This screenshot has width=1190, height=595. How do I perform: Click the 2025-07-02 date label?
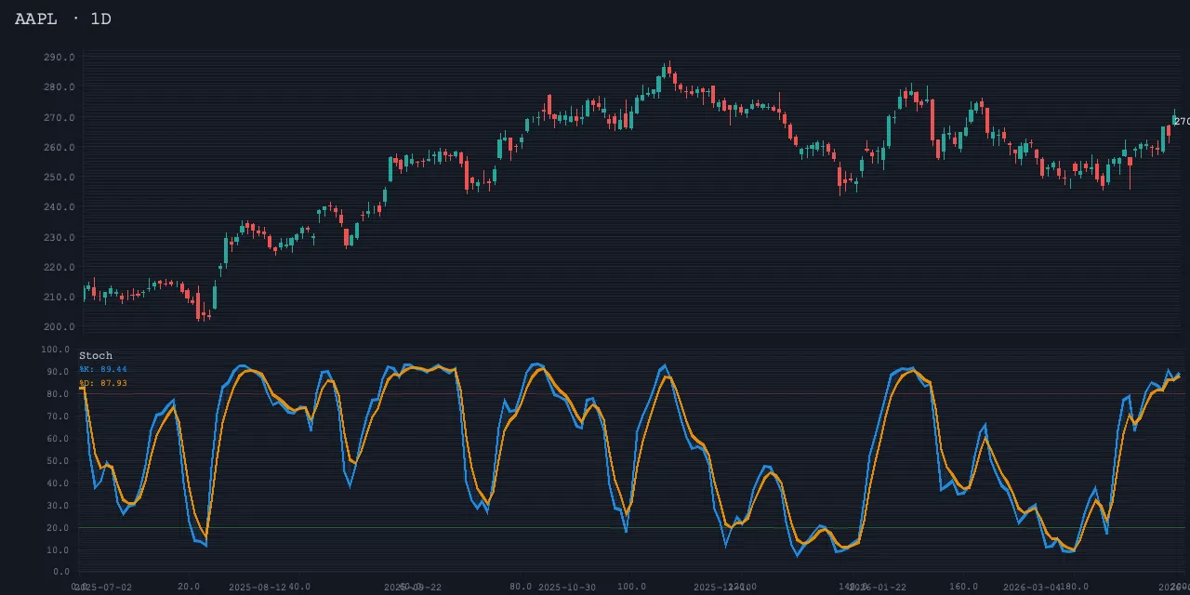click(x=104, y=588)
